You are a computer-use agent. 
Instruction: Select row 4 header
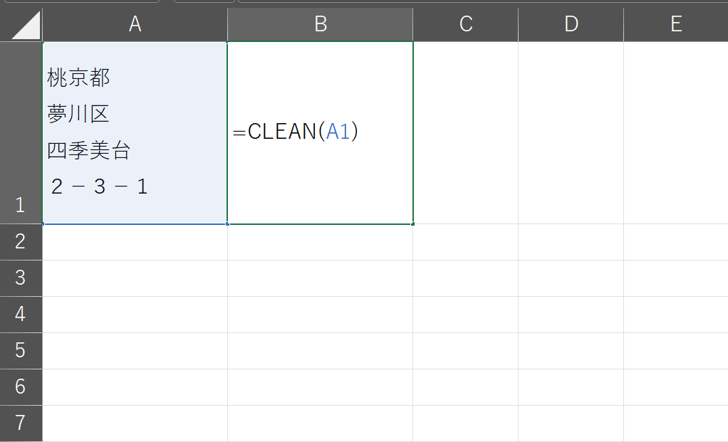21,315
